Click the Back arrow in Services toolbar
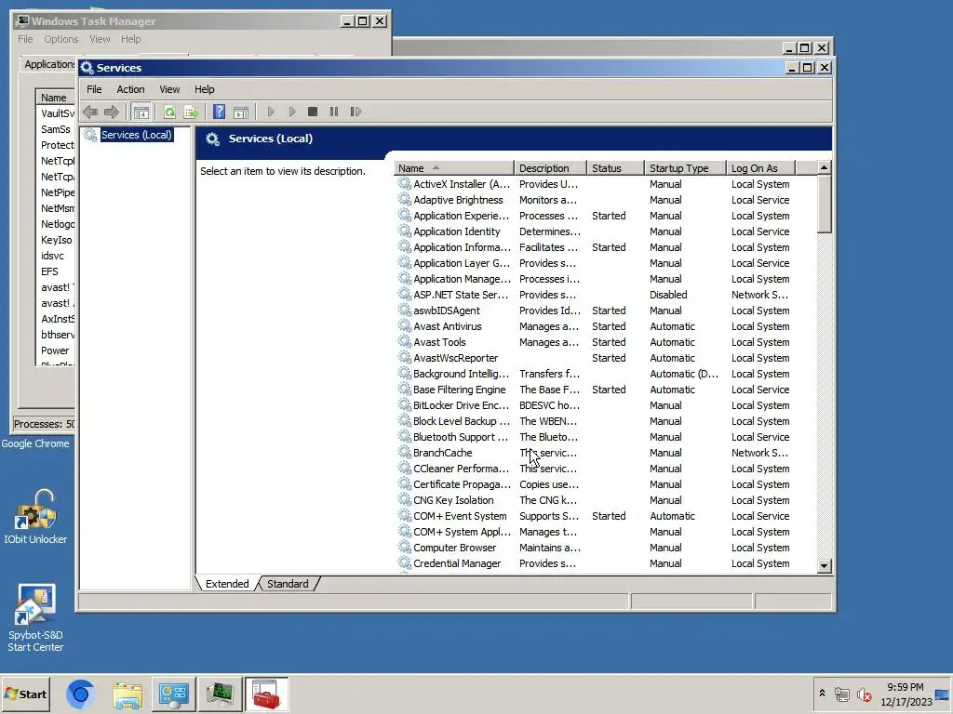This screenshot has width=953, height=714. point(90,112)
